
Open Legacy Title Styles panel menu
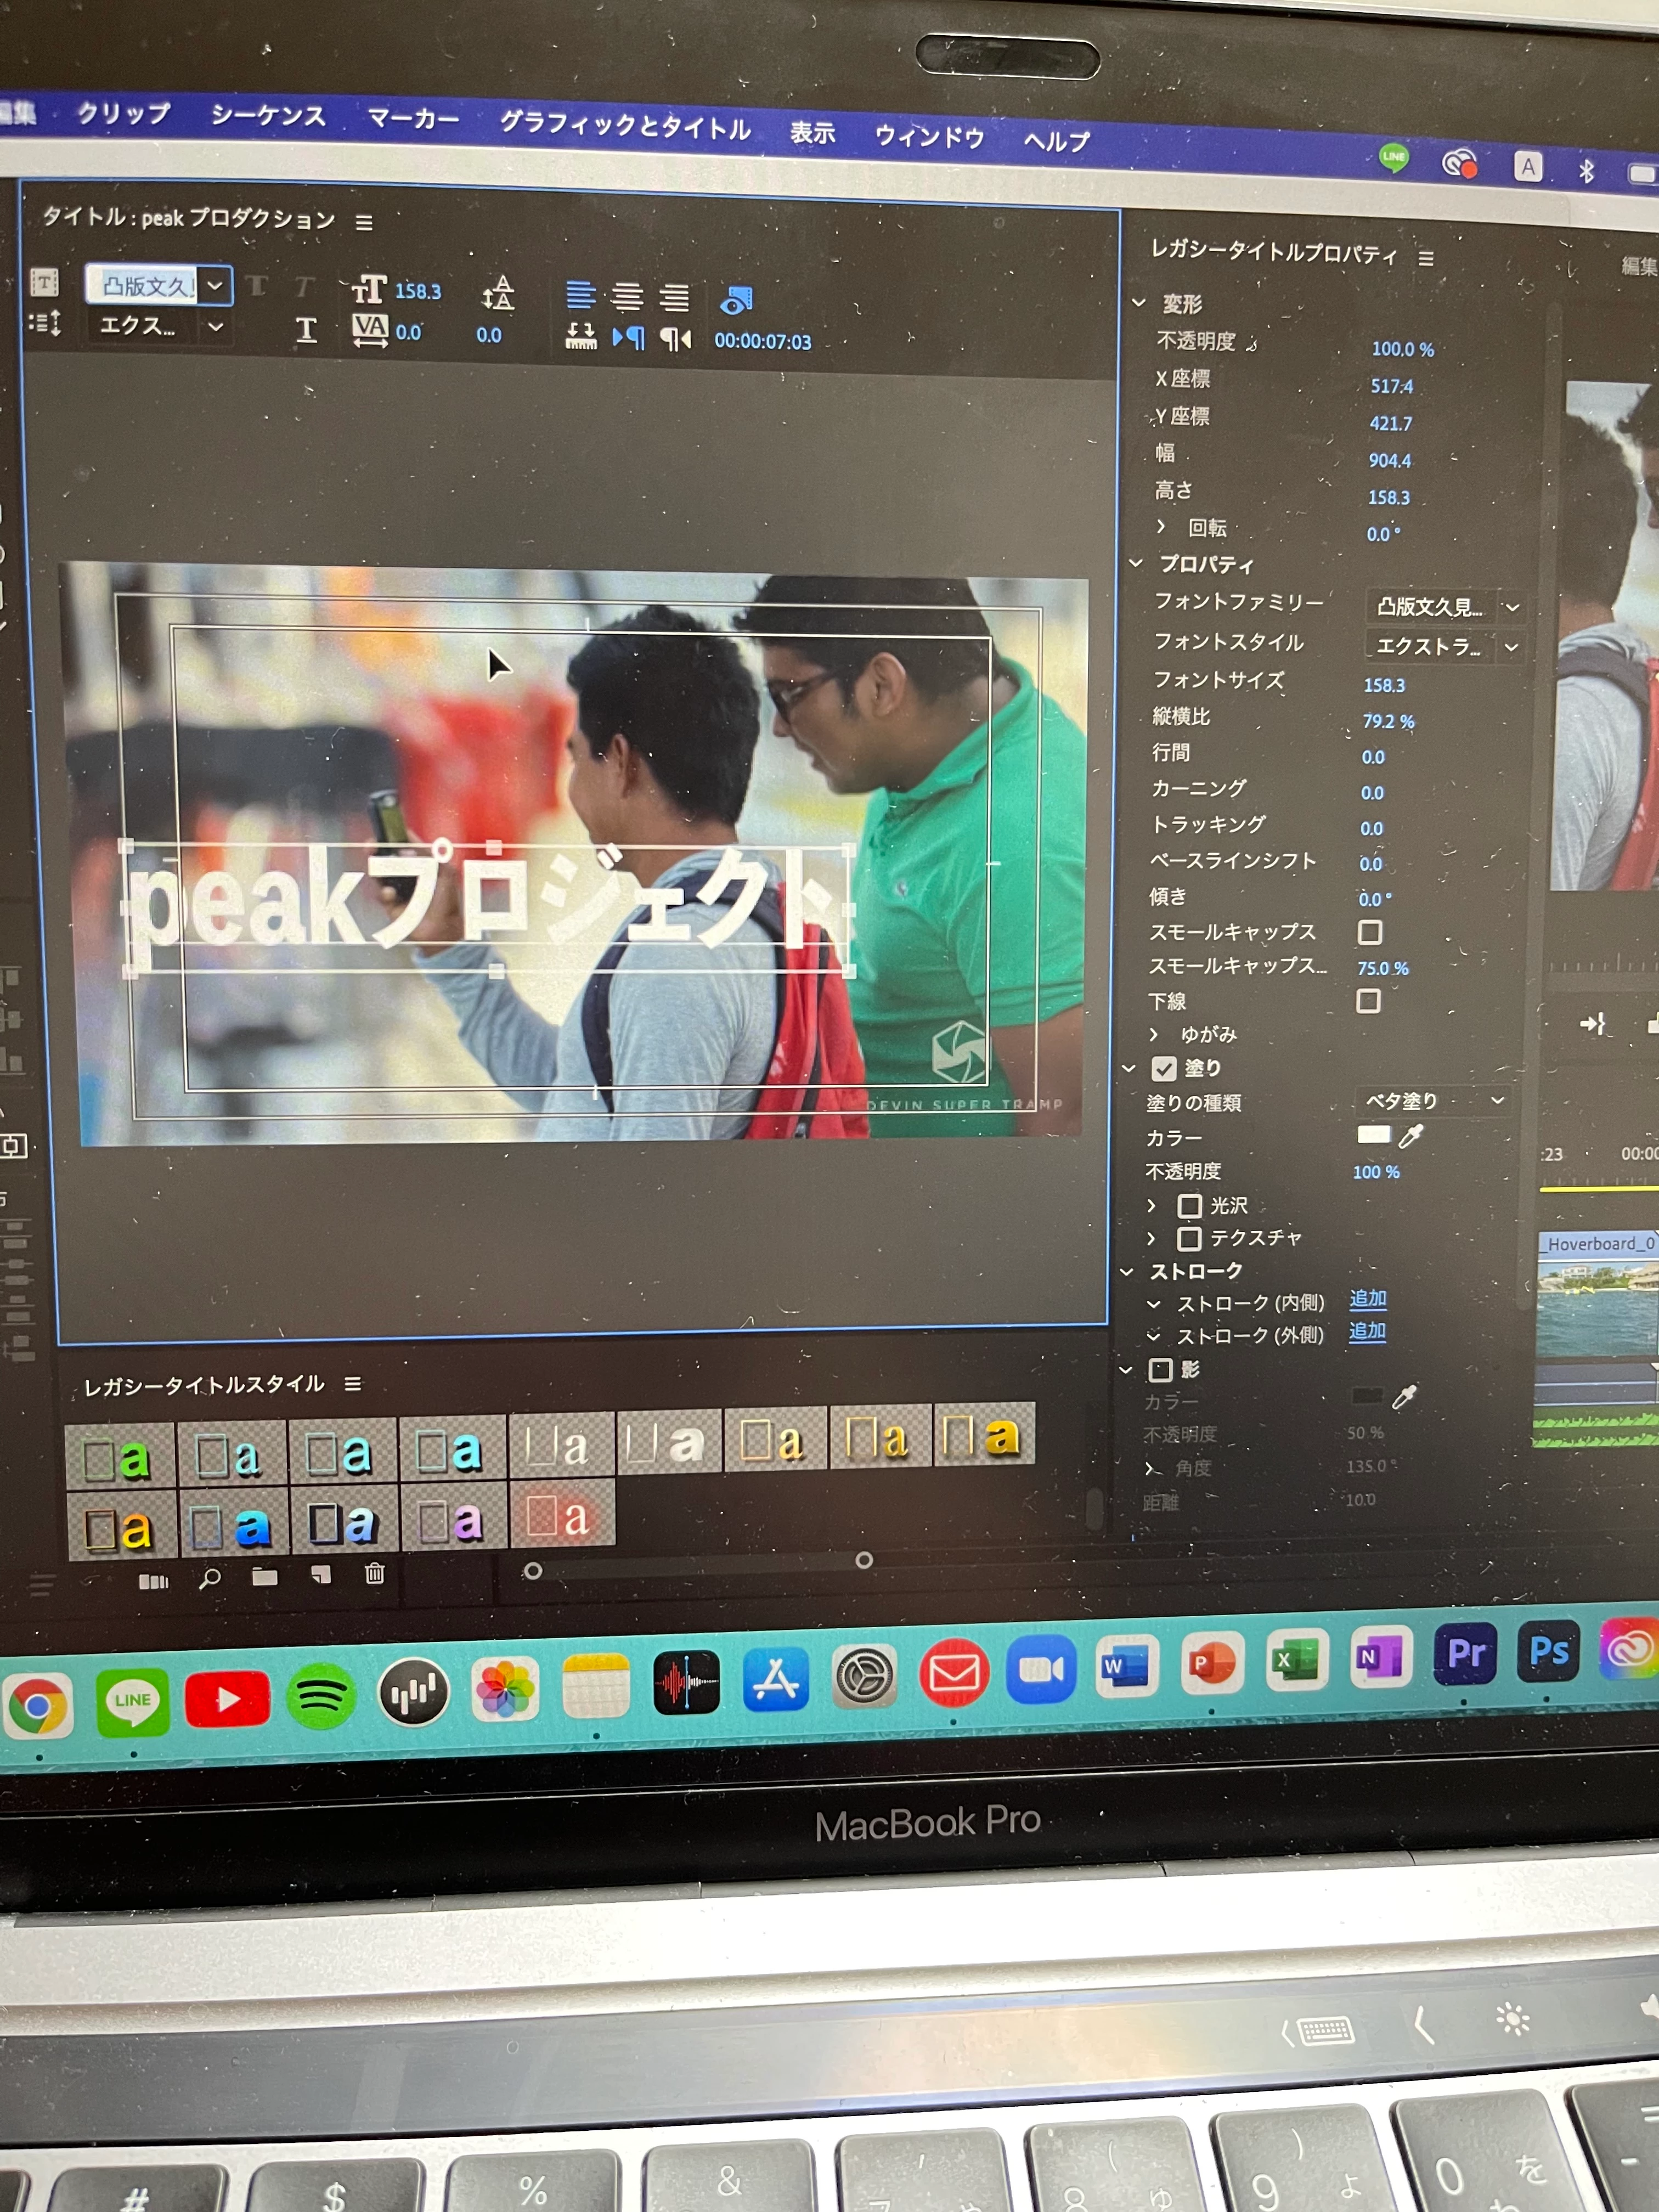[x=353, y=1384]
